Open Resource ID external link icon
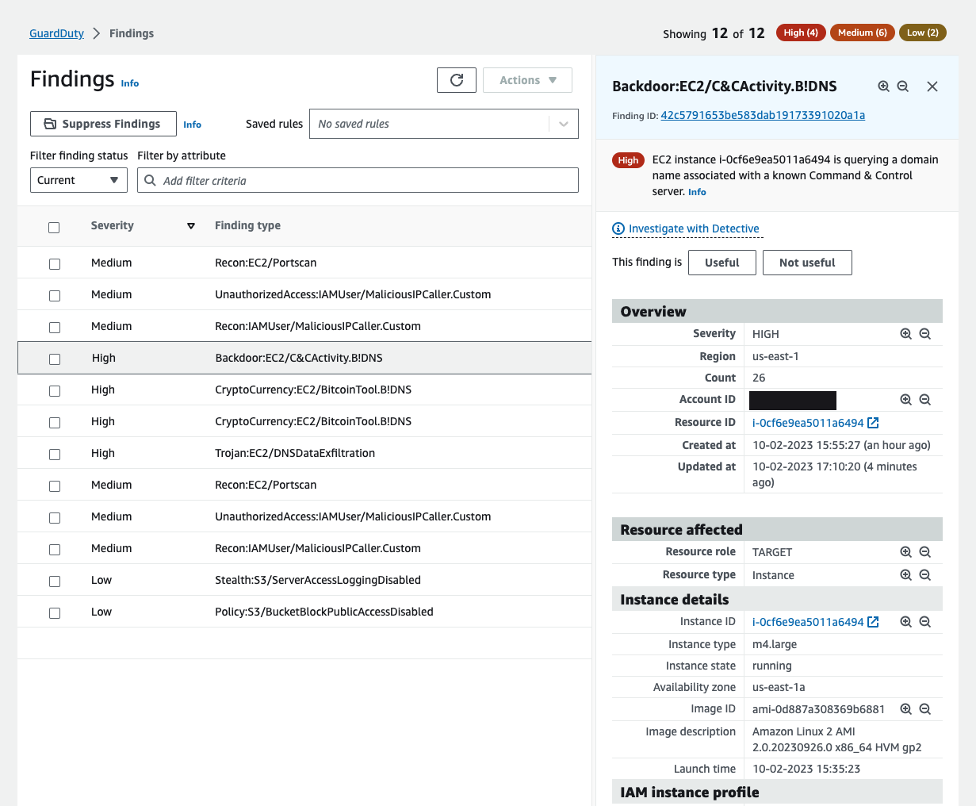The image size is (976, 806). (x=873, y=423)
